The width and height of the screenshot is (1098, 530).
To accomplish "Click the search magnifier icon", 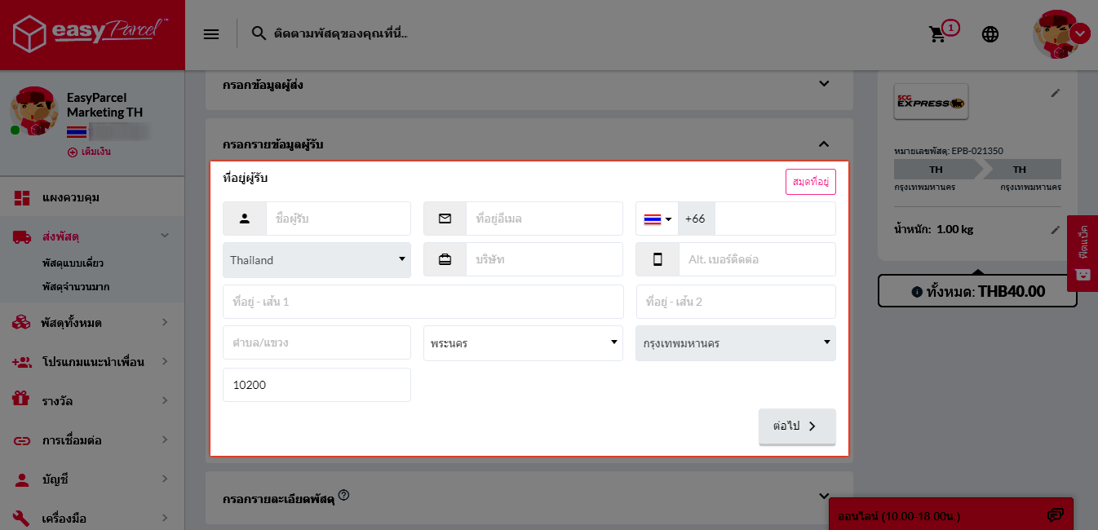I will (259, 33).
